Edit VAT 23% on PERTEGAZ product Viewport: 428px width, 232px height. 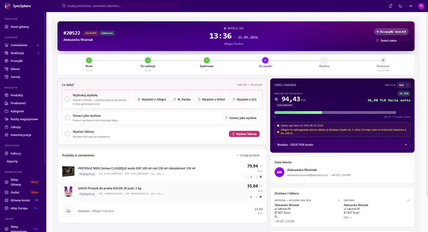tap(163, 174)
